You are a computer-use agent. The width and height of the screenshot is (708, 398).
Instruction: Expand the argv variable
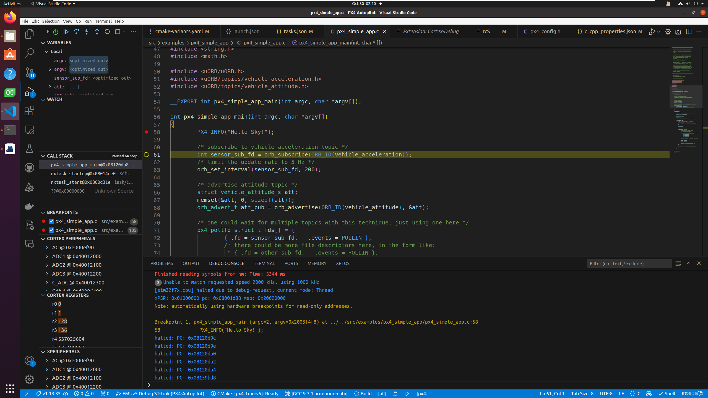pyautogui.click(x=50, y=69)
